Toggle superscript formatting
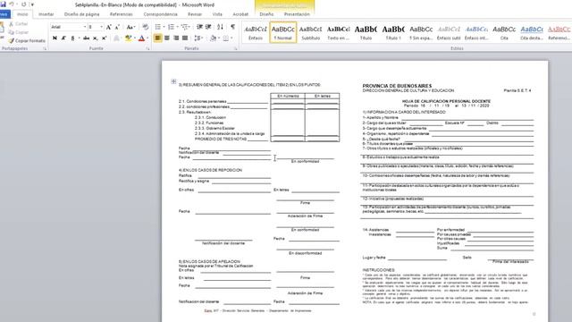The width and height of the screenshot is (572, 322). [x=104, y=38]
